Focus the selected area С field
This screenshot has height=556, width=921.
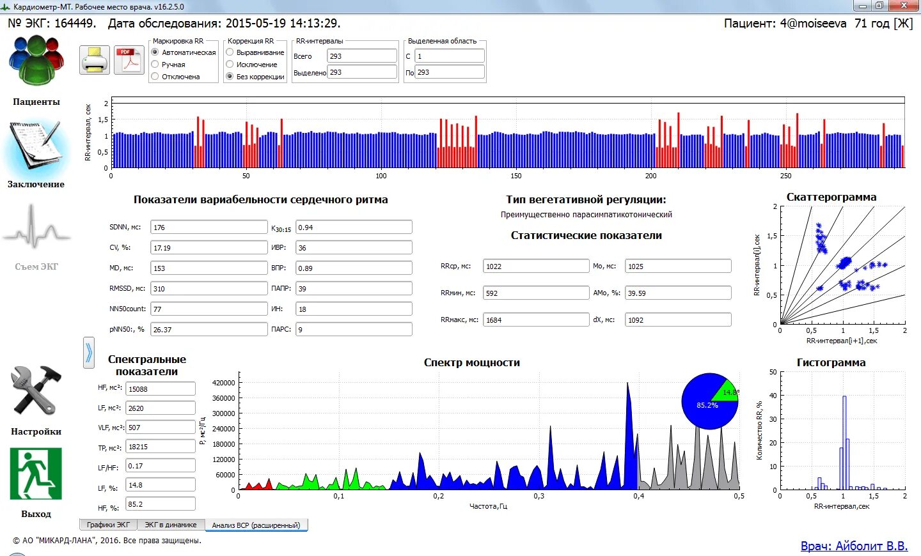(x=450, y=56)
